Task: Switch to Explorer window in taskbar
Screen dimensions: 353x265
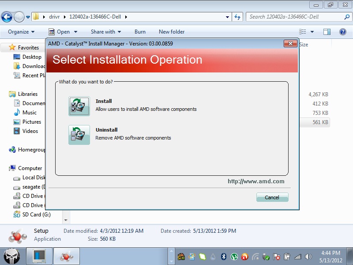Action: [39, 257]
